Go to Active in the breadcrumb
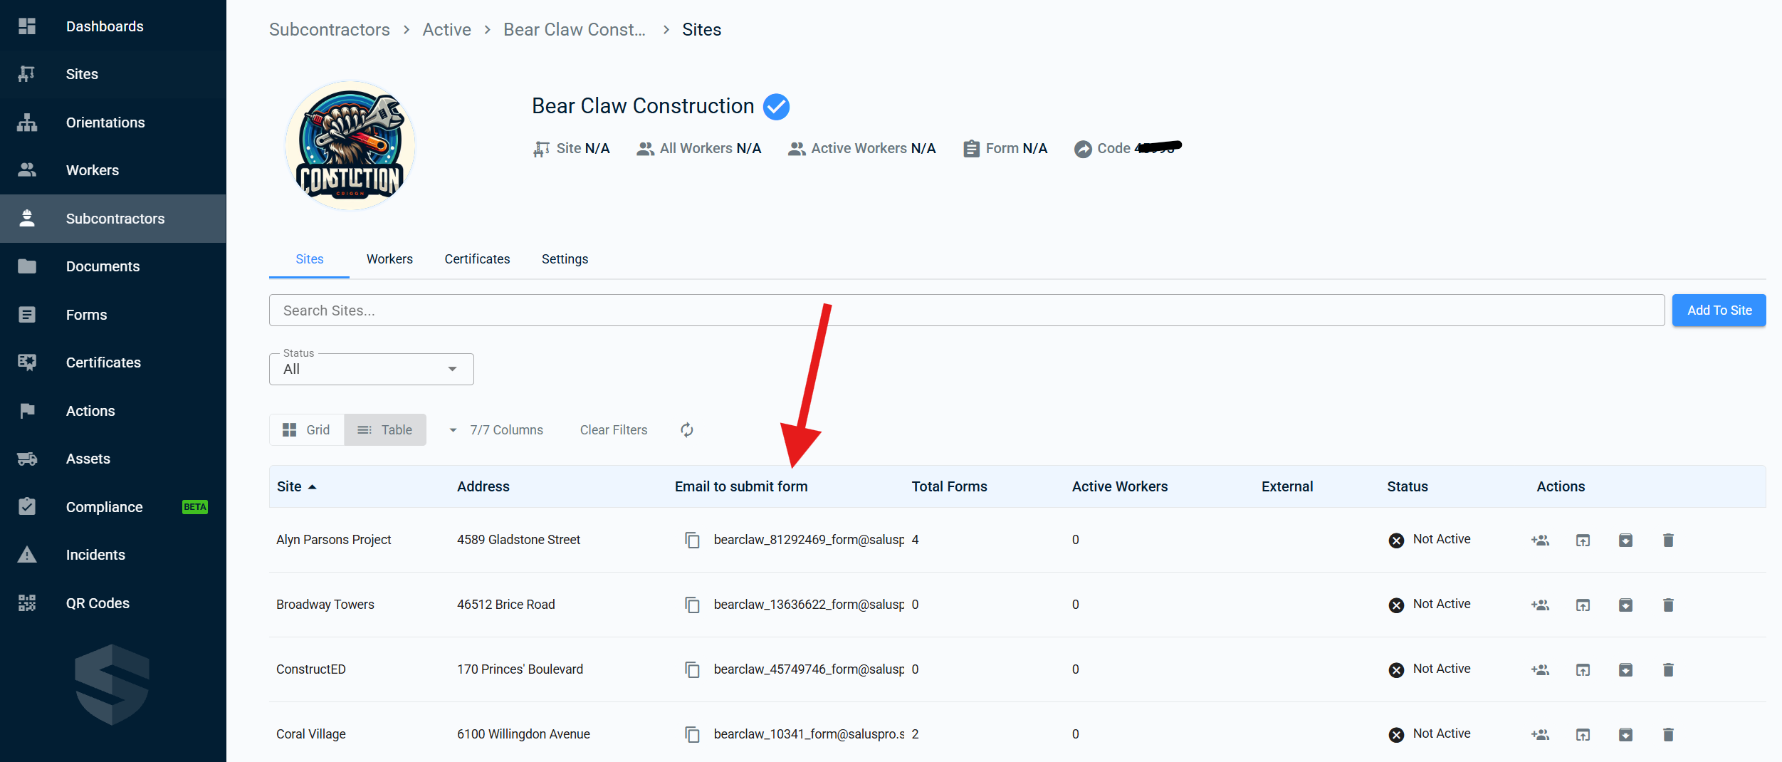 446,29
